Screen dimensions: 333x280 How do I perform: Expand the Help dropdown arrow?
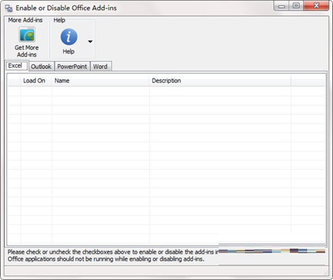(90, 41)
